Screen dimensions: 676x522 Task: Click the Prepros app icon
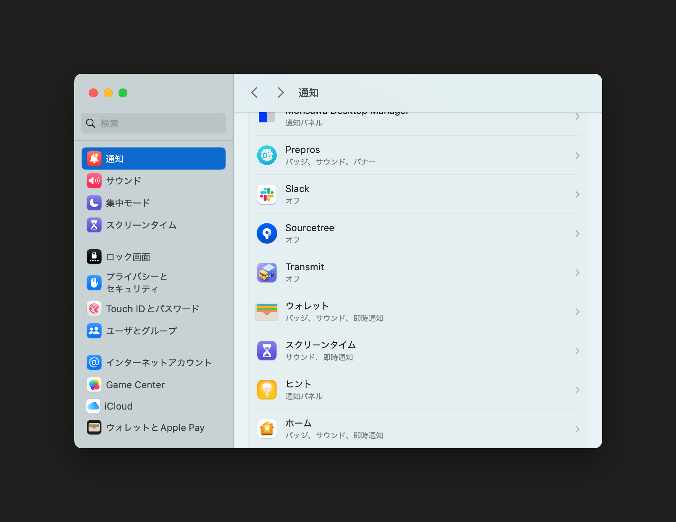(267, 155)
